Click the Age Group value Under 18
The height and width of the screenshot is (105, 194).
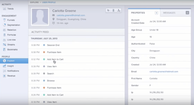[154, 30]
